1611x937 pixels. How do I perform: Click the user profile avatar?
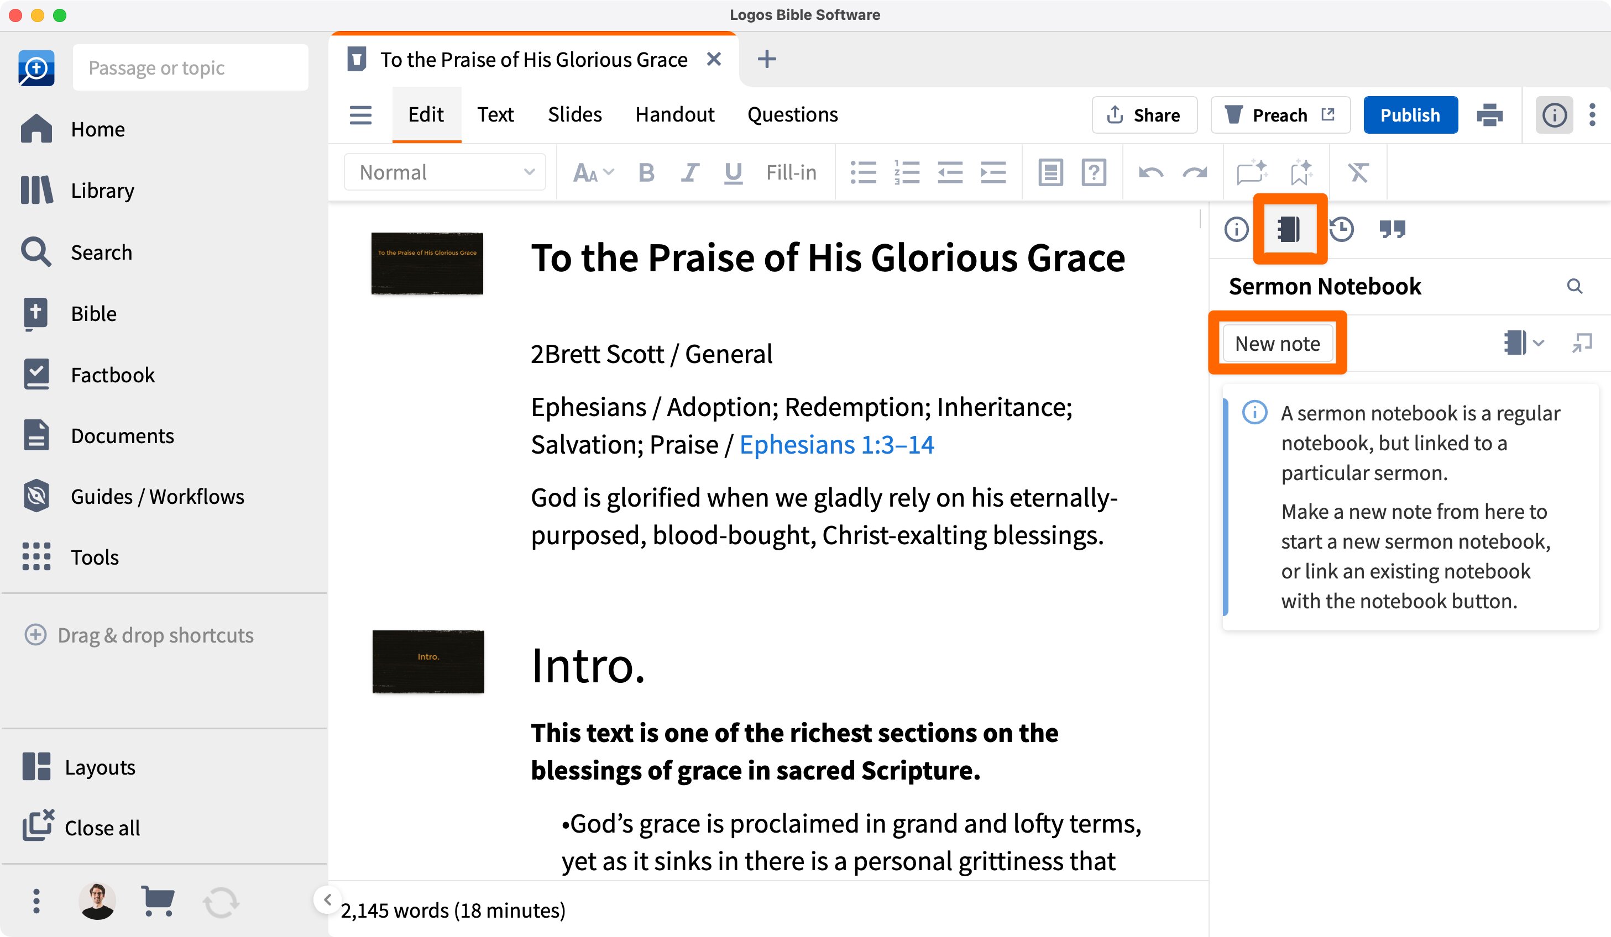97,901
